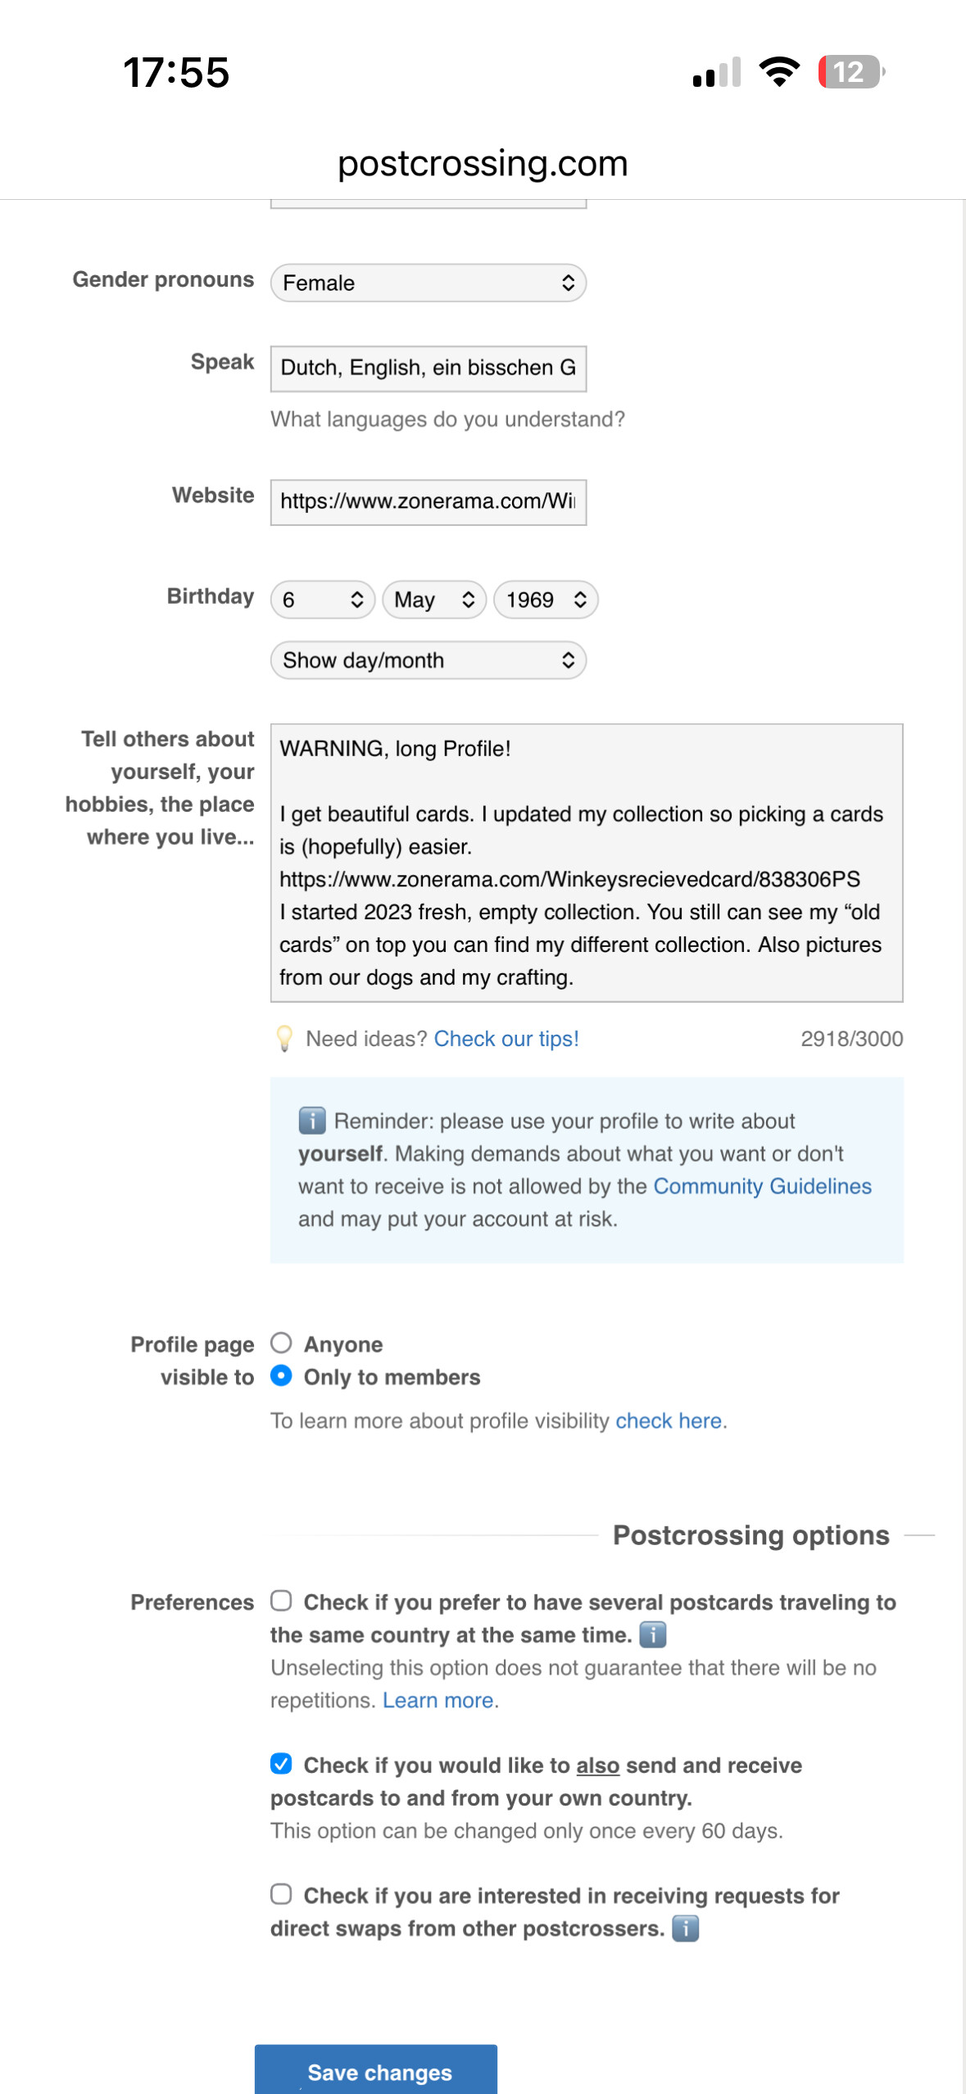The height and width of the screenshot is (2094, 966).
Task: Uncheck send and receive own country option
Action: pyautogui.click(x=281, y=1763)
